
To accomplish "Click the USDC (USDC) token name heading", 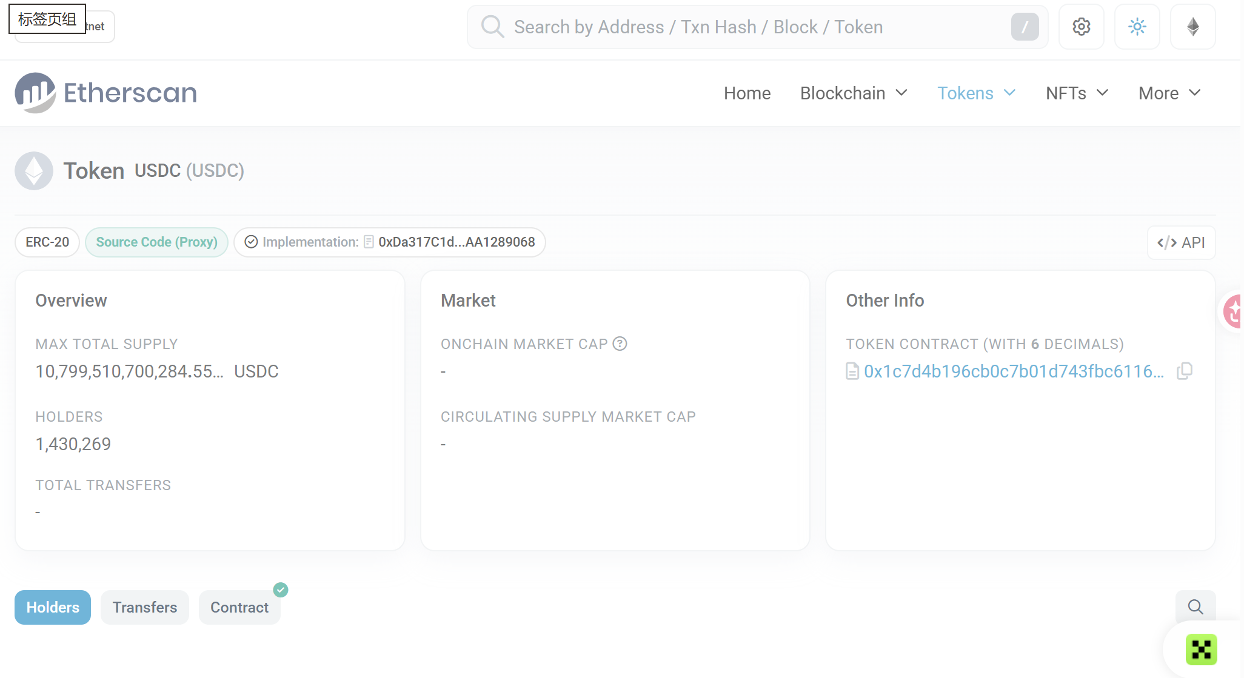I will click(189, 171).
